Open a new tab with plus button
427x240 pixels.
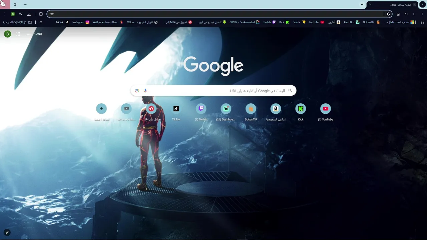click(x=362, y=4)
